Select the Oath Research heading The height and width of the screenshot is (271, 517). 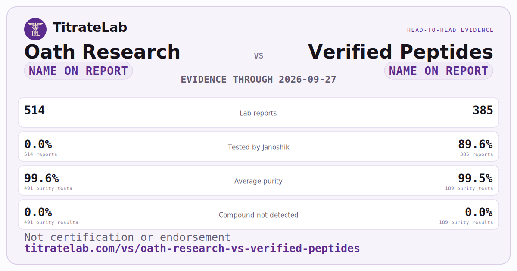102,52
